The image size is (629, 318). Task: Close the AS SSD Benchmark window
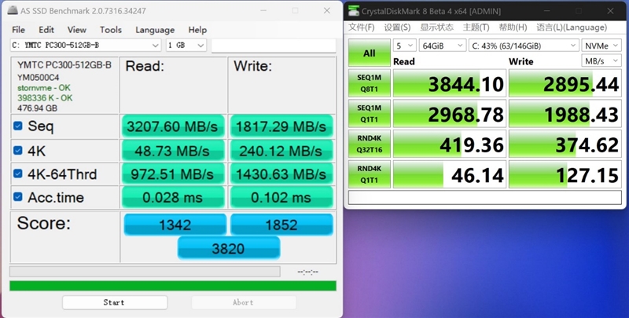(x=327, y=11)
